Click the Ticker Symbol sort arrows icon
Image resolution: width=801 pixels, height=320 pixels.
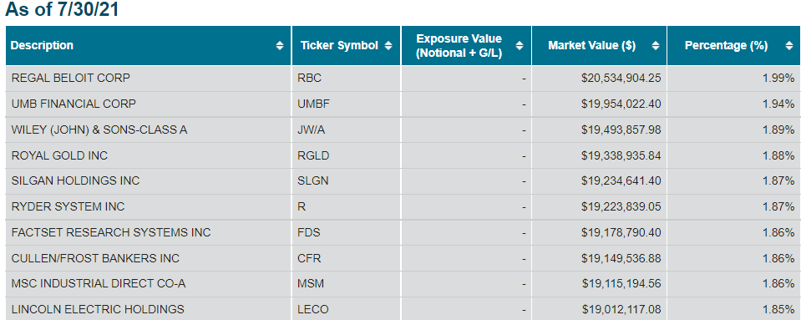coord(388,45)
